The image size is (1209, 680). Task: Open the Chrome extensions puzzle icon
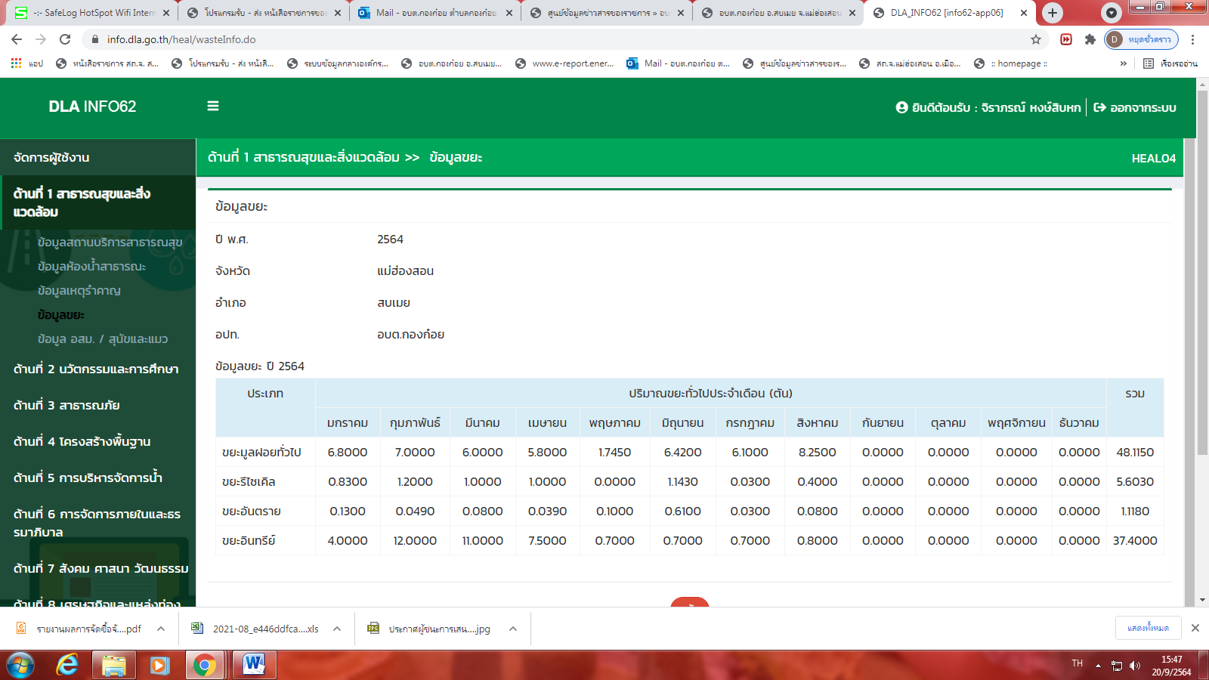(x=1090, y=39)
